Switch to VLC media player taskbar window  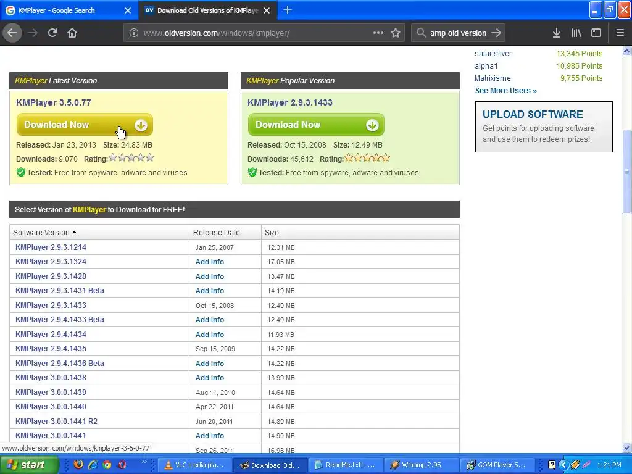click(x=195, y=465)
